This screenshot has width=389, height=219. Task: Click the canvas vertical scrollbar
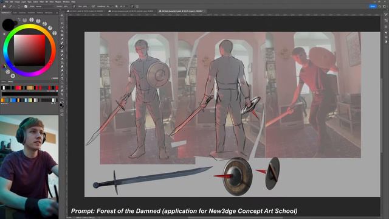(382, 116)
